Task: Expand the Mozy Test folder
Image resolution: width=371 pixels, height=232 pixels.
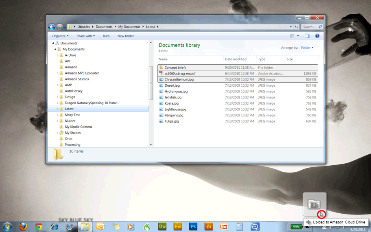Action: pos(57,115)
